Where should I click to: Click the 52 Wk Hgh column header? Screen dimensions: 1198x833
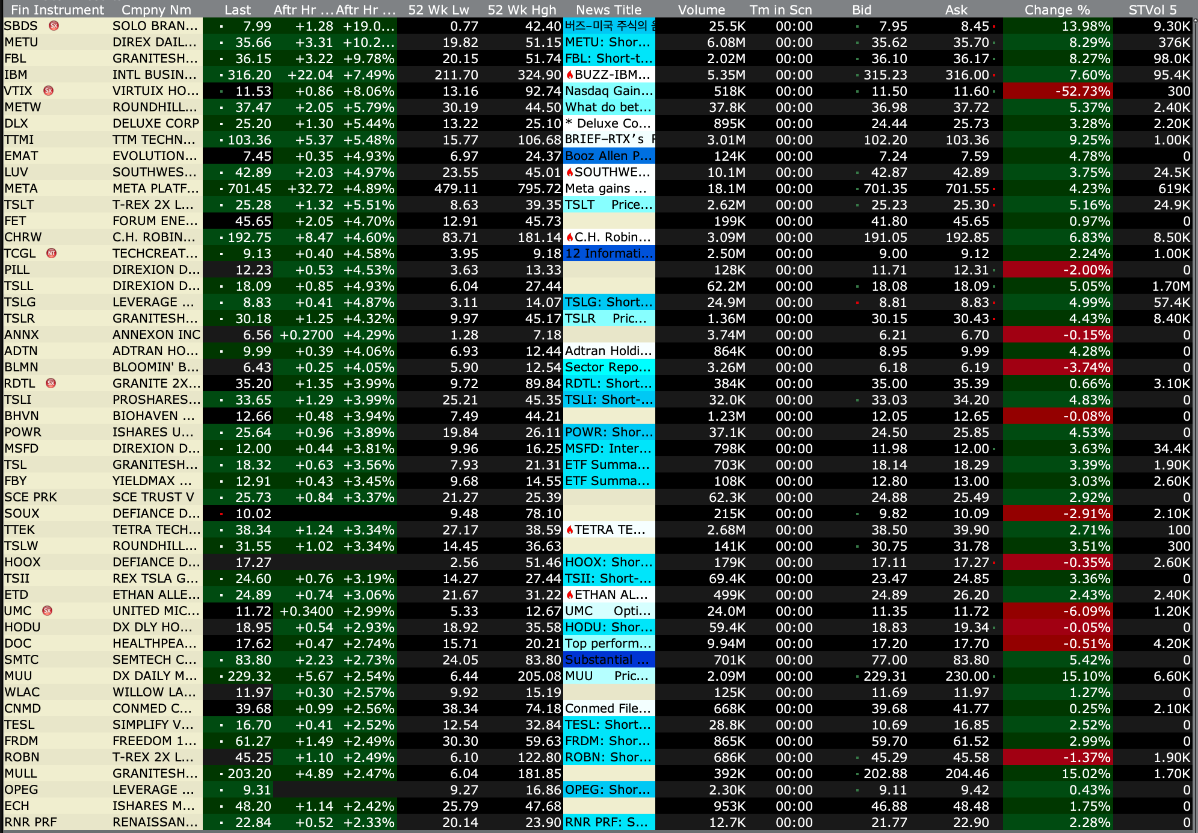522,10
